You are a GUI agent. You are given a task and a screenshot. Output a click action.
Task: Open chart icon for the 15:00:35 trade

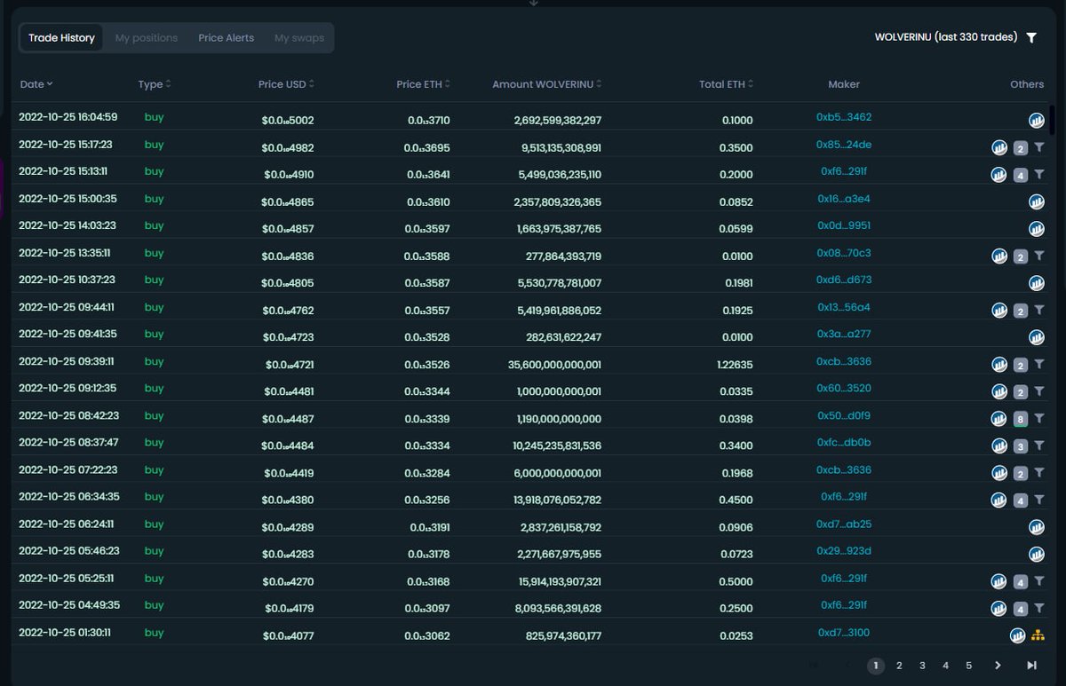[1037, 201]
